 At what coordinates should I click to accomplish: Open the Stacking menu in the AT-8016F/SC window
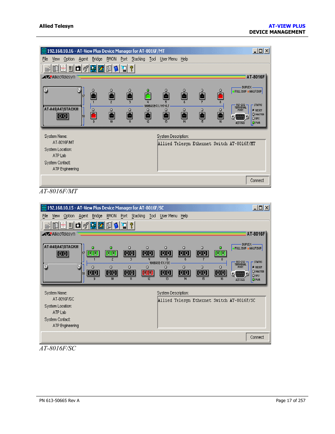pos(138,216)
